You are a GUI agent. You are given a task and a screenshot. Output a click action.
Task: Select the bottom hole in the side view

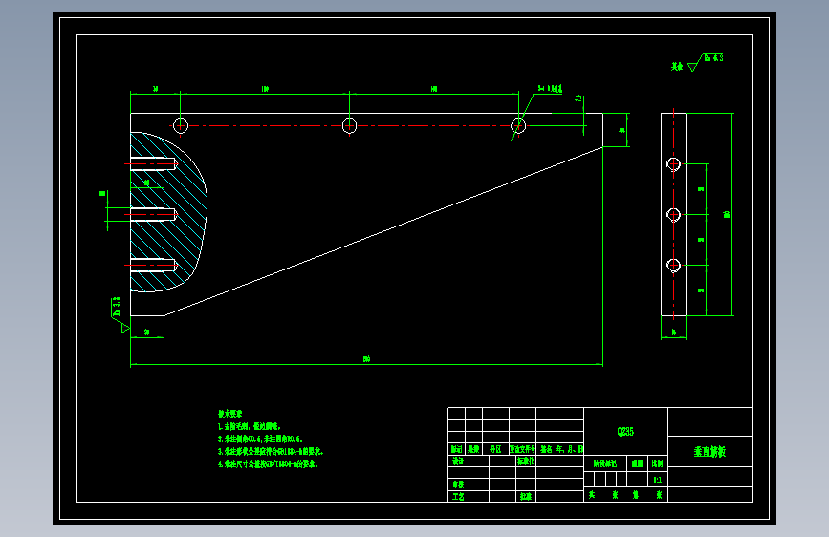click(673, 265)
